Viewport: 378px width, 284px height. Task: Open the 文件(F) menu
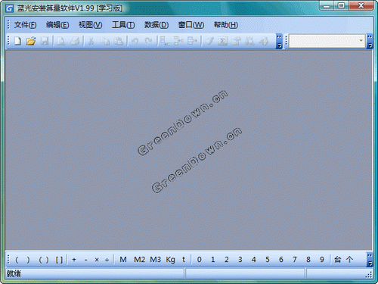(25, 25)
